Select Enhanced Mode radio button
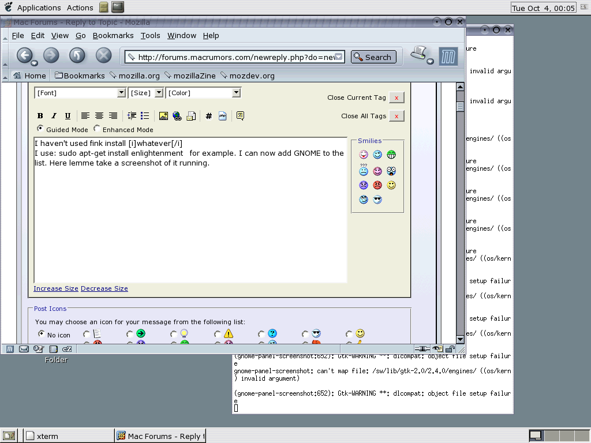Image resolution: width=591 pixels, height=443 pixels. pyautogui.click(x=97, y=129)
